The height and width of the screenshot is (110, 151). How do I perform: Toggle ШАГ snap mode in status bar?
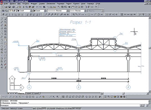coord(34,109)
